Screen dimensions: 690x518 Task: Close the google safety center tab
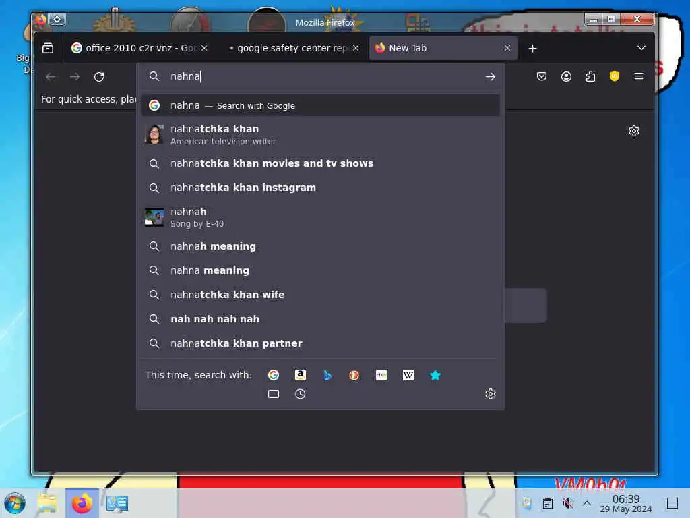click(356, 48)
